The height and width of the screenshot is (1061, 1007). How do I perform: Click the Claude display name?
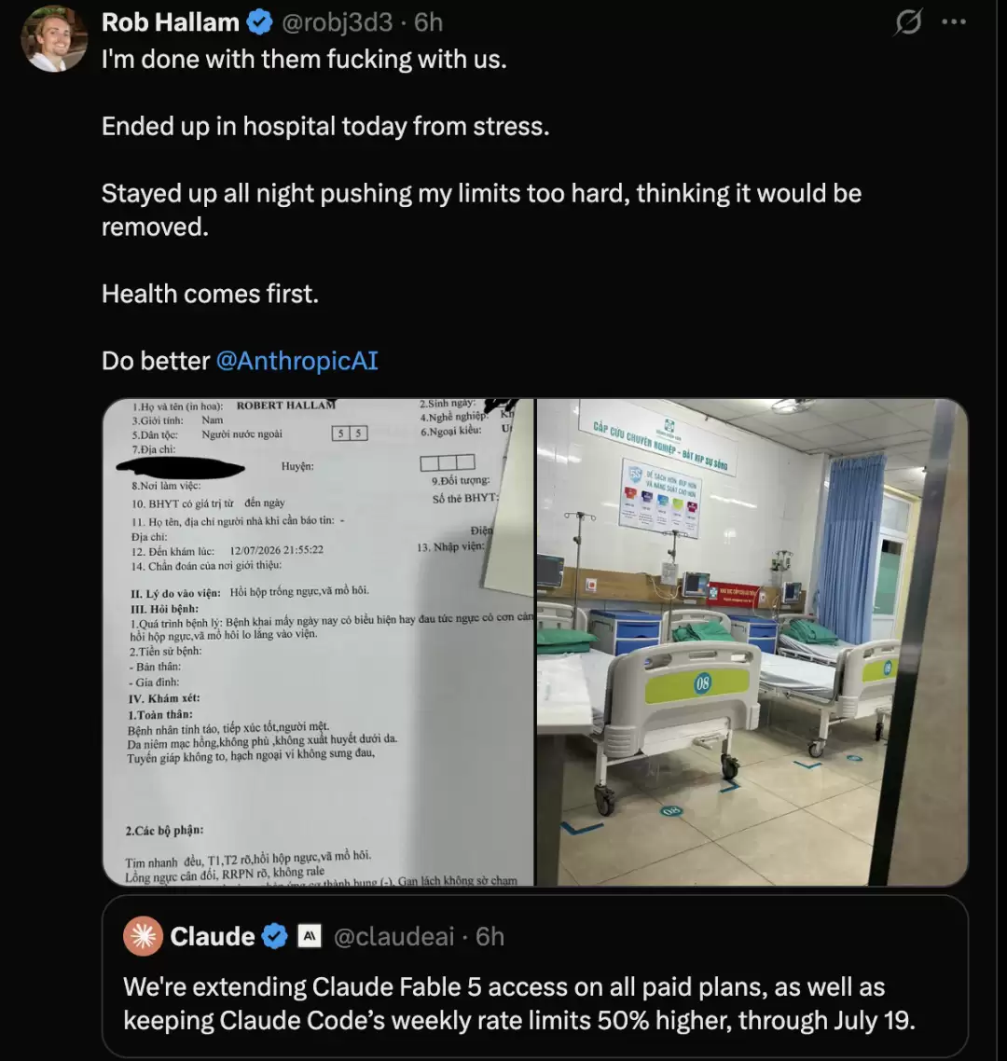tap(212, 936)
